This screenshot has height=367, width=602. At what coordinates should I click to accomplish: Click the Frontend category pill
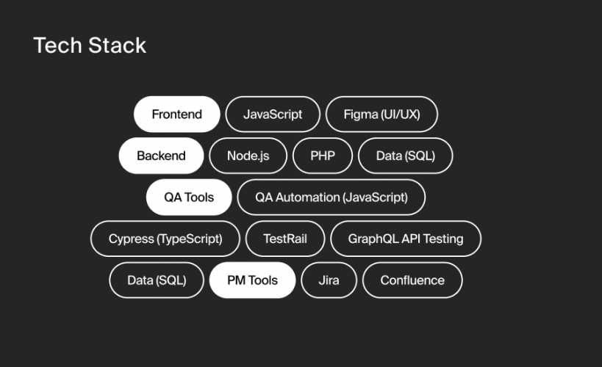point(176,115)
